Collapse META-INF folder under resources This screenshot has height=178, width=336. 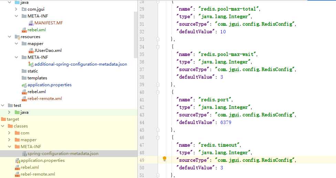(x=16, y=57)
